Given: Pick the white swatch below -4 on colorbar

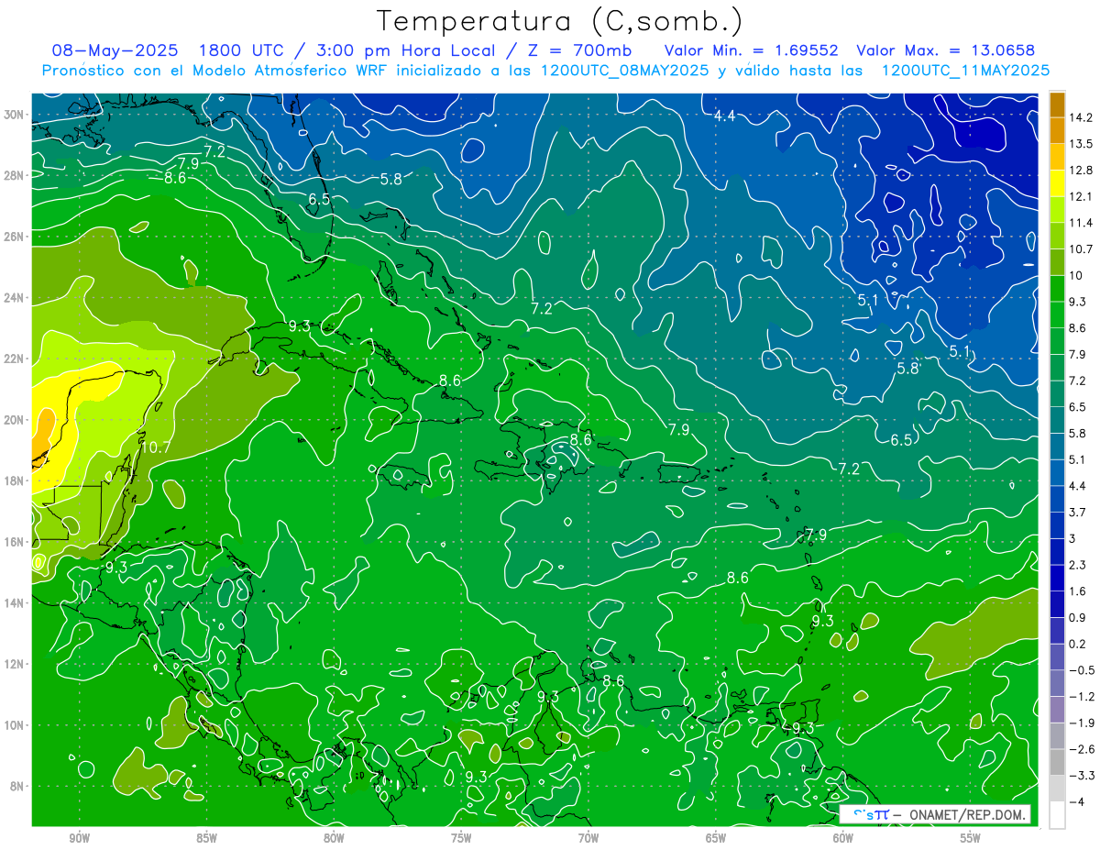Looking at the screenshot, I should [x=1057, y=815].
